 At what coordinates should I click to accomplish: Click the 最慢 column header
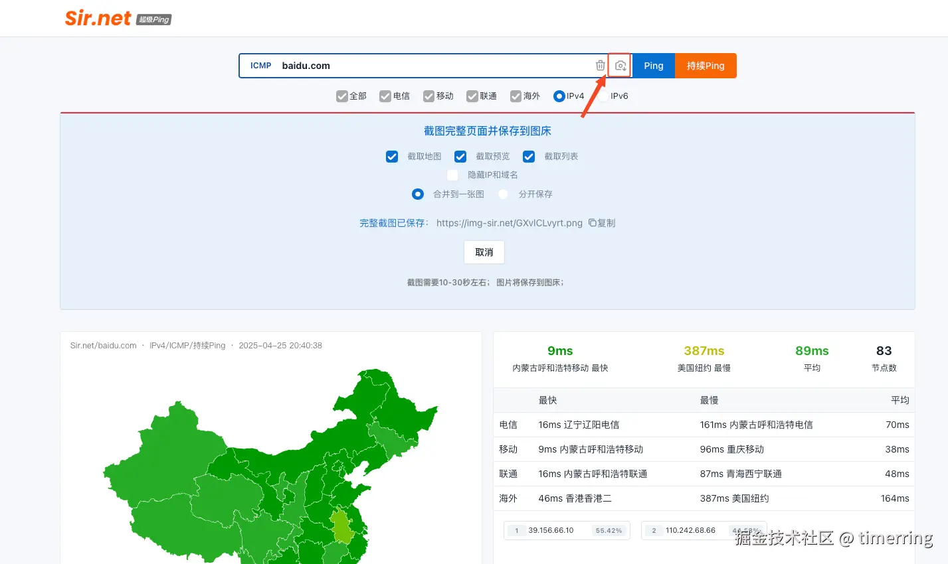[x=709, y=400]
